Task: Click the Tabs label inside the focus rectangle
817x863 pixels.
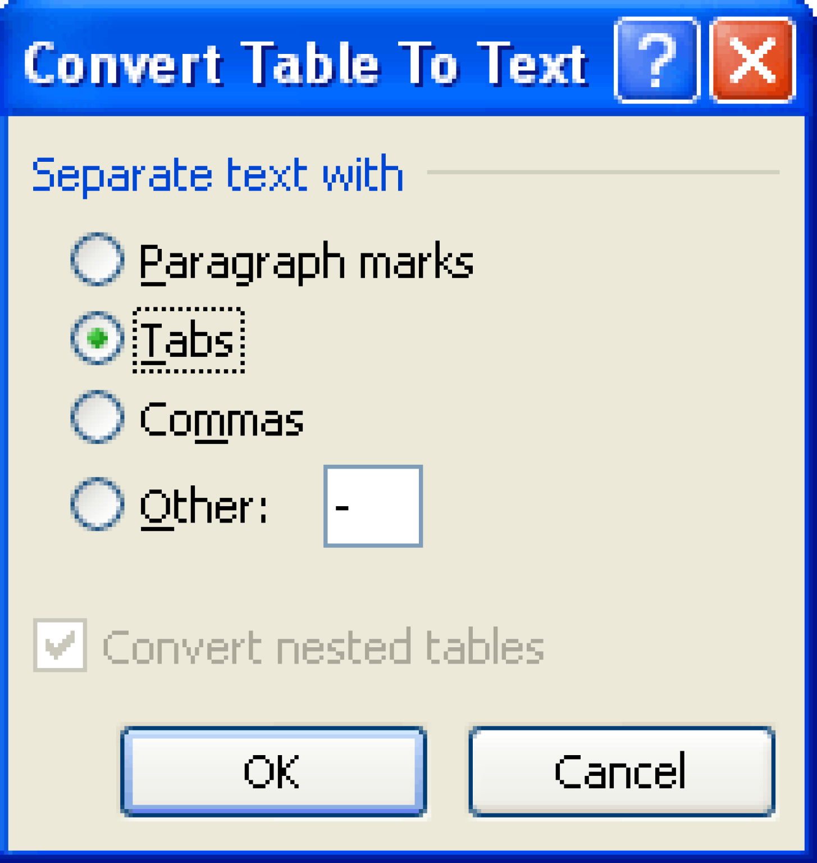Action: 187,340
